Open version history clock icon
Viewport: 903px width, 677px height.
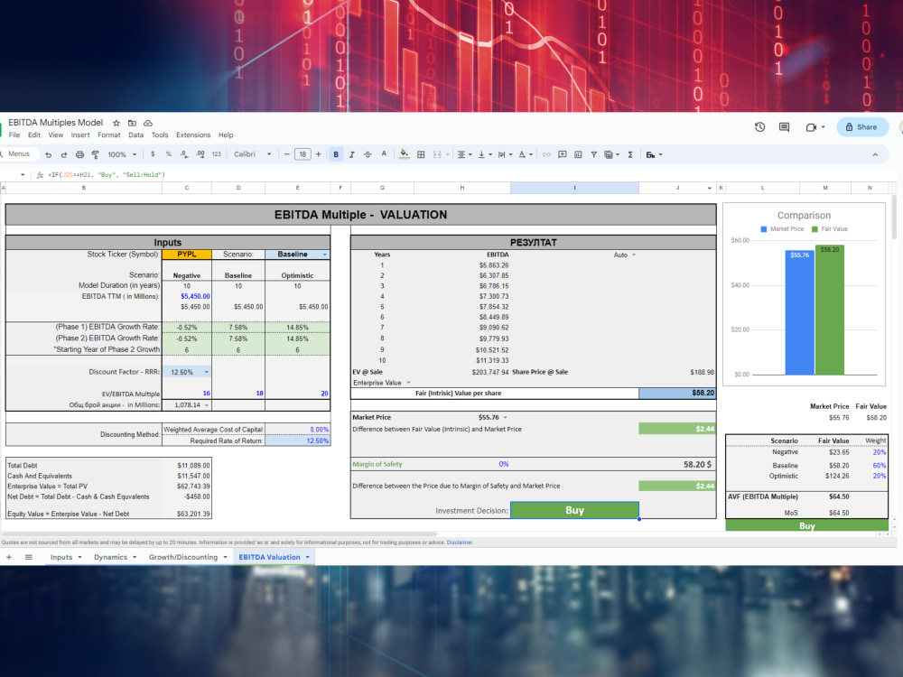click(x=759, y=127)
